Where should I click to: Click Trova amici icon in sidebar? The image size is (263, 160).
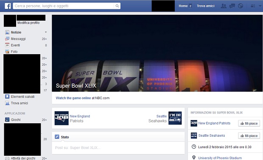[x=7, y=103]
